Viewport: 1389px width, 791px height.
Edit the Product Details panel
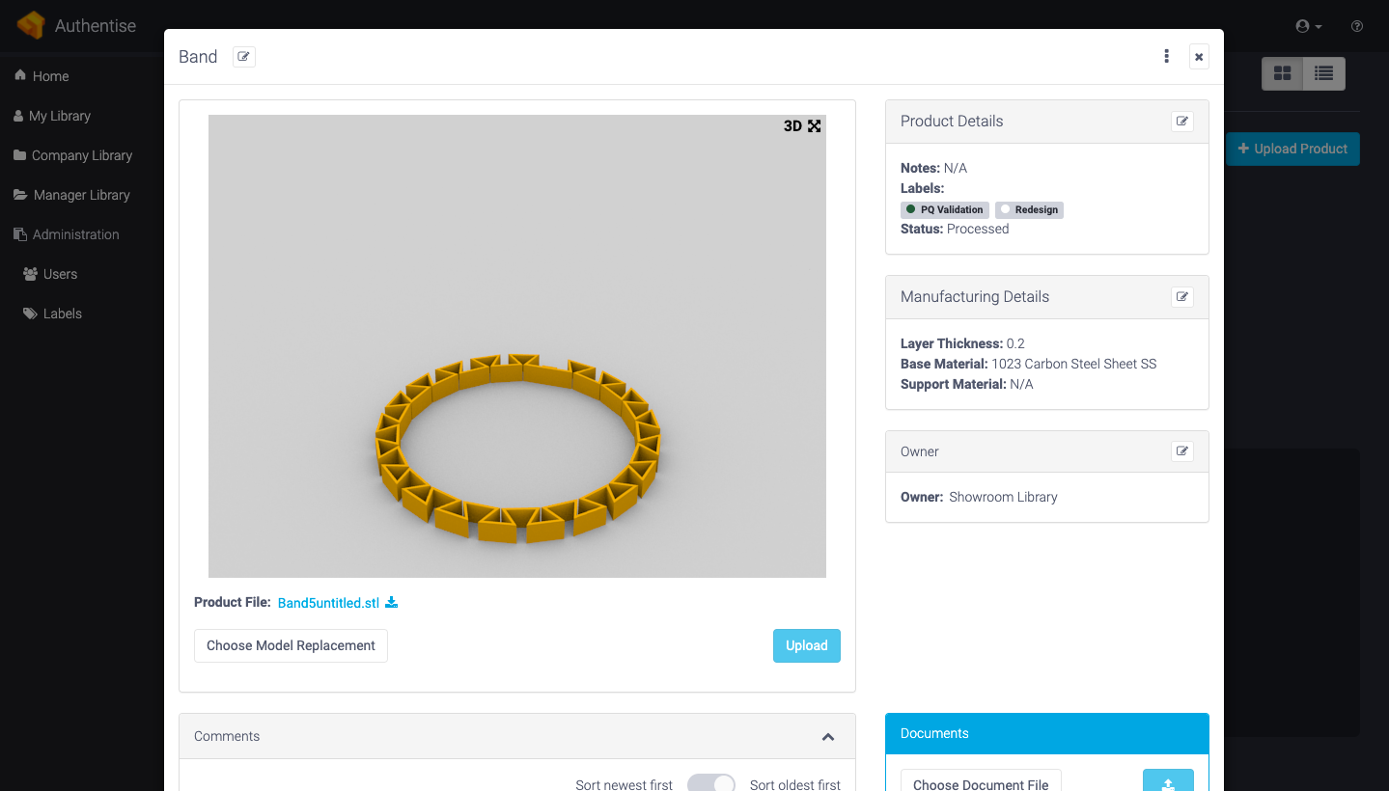click(1181, 122)
